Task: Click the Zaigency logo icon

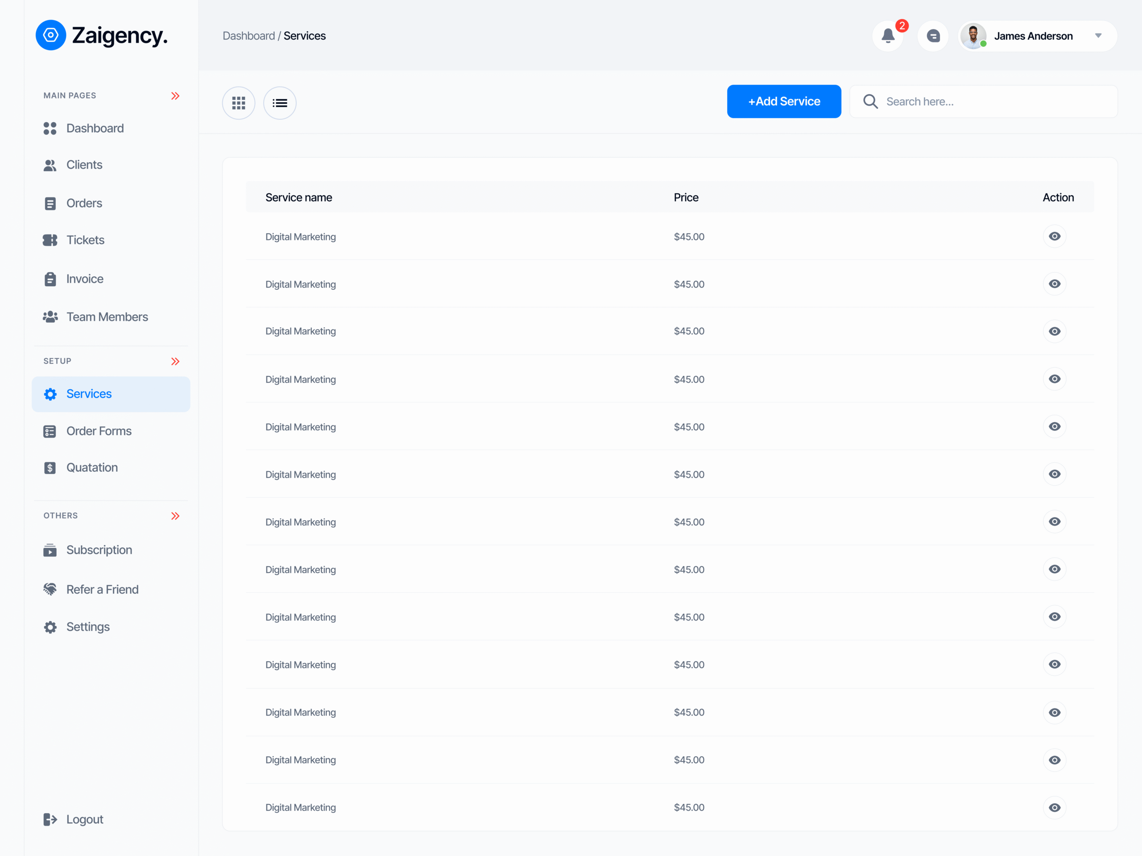Action: [x=50, y=36]
